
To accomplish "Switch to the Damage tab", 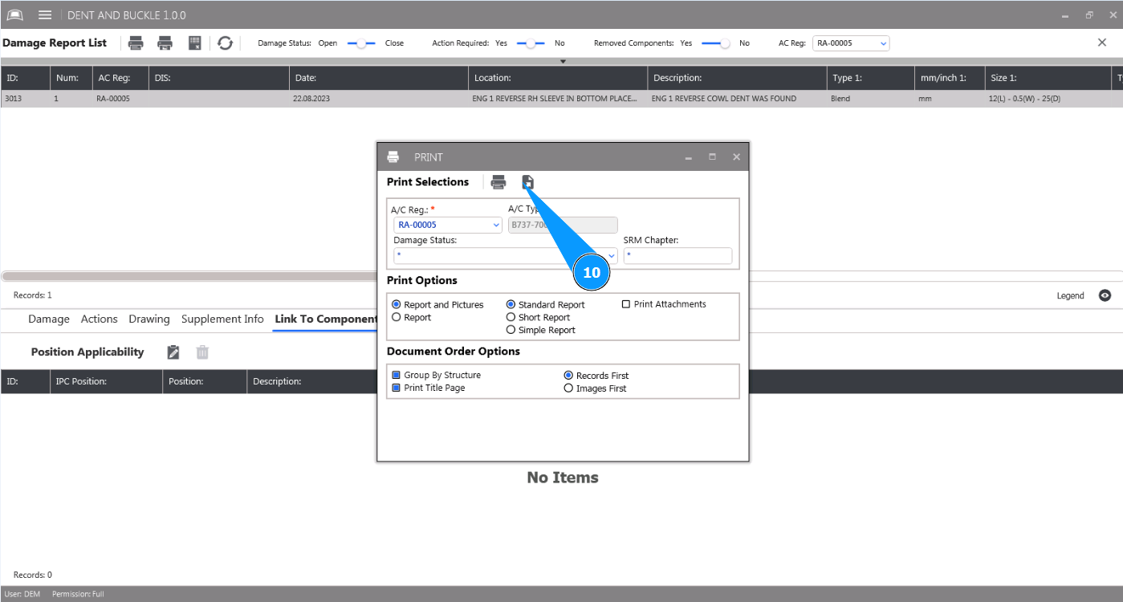I will (49, 319).
